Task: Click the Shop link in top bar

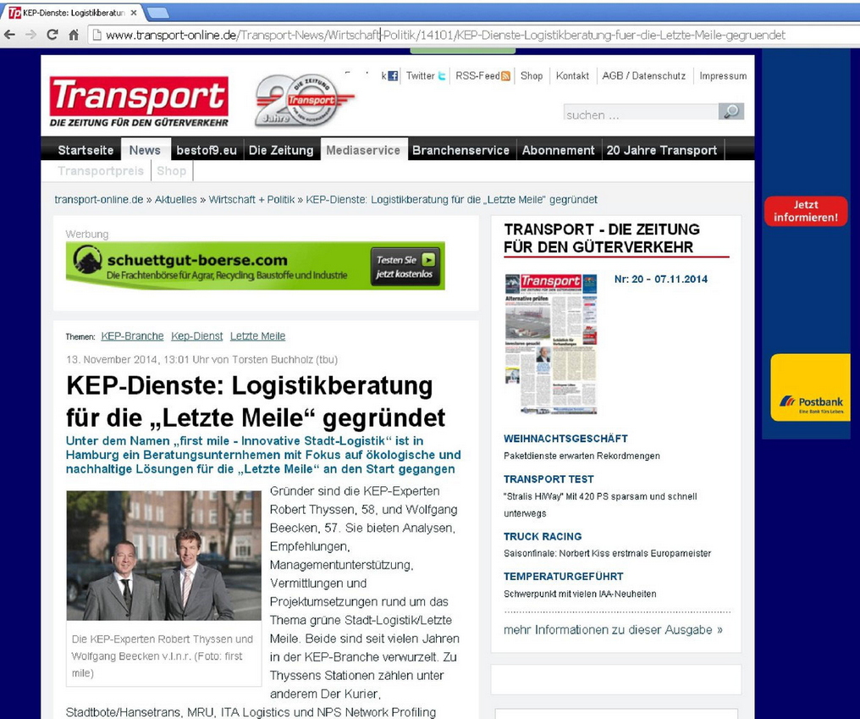Action: point(532,75)
